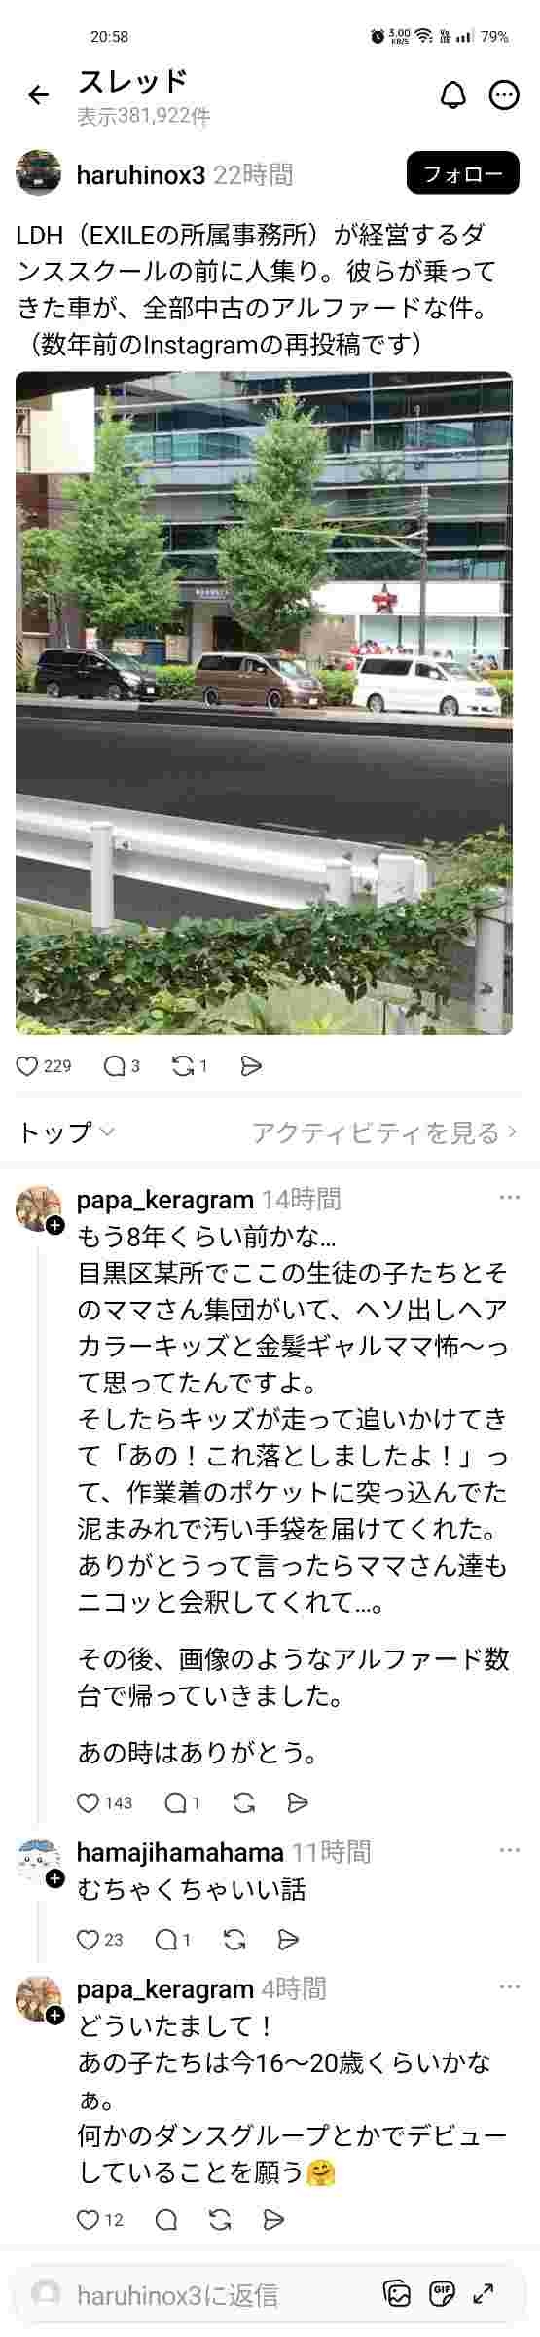
Task: Like papa_keragram's comment with 143 likes
Action: [x=89, y=1803]
